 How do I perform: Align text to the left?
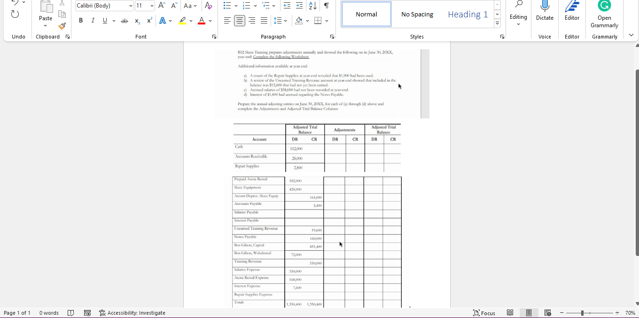pos(227,21)
